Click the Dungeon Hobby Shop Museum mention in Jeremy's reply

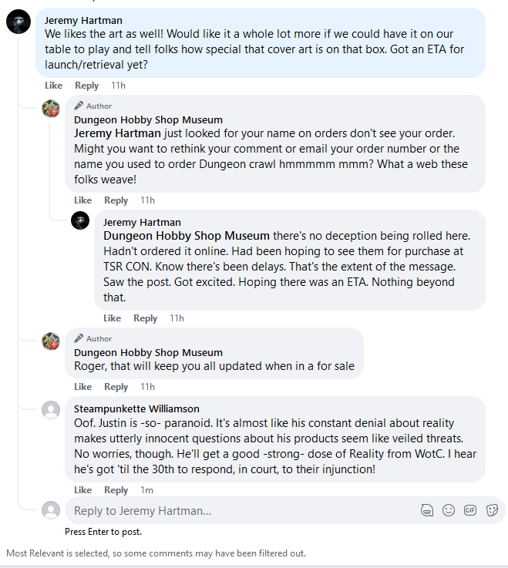coord(187,236)
